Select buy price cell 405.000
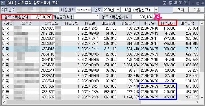The image size is (205, 106). 168,97
